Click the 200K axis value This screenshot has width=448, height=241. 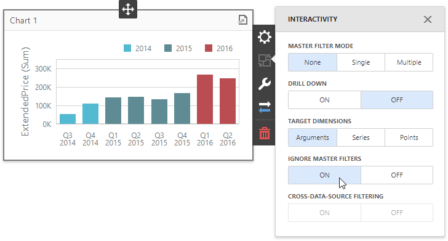pos(43,88)
